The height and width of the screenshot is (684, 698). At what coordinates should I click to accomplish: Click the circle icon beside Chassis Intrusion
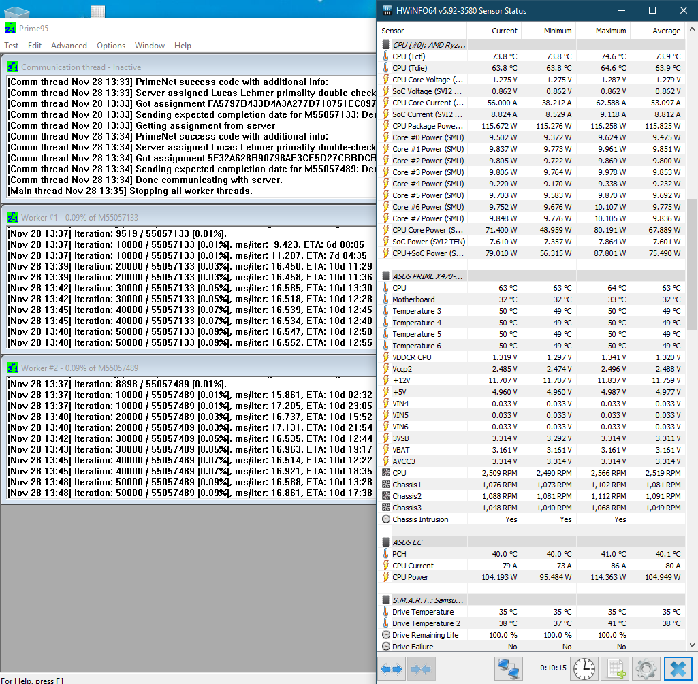[x=385, y=519]
